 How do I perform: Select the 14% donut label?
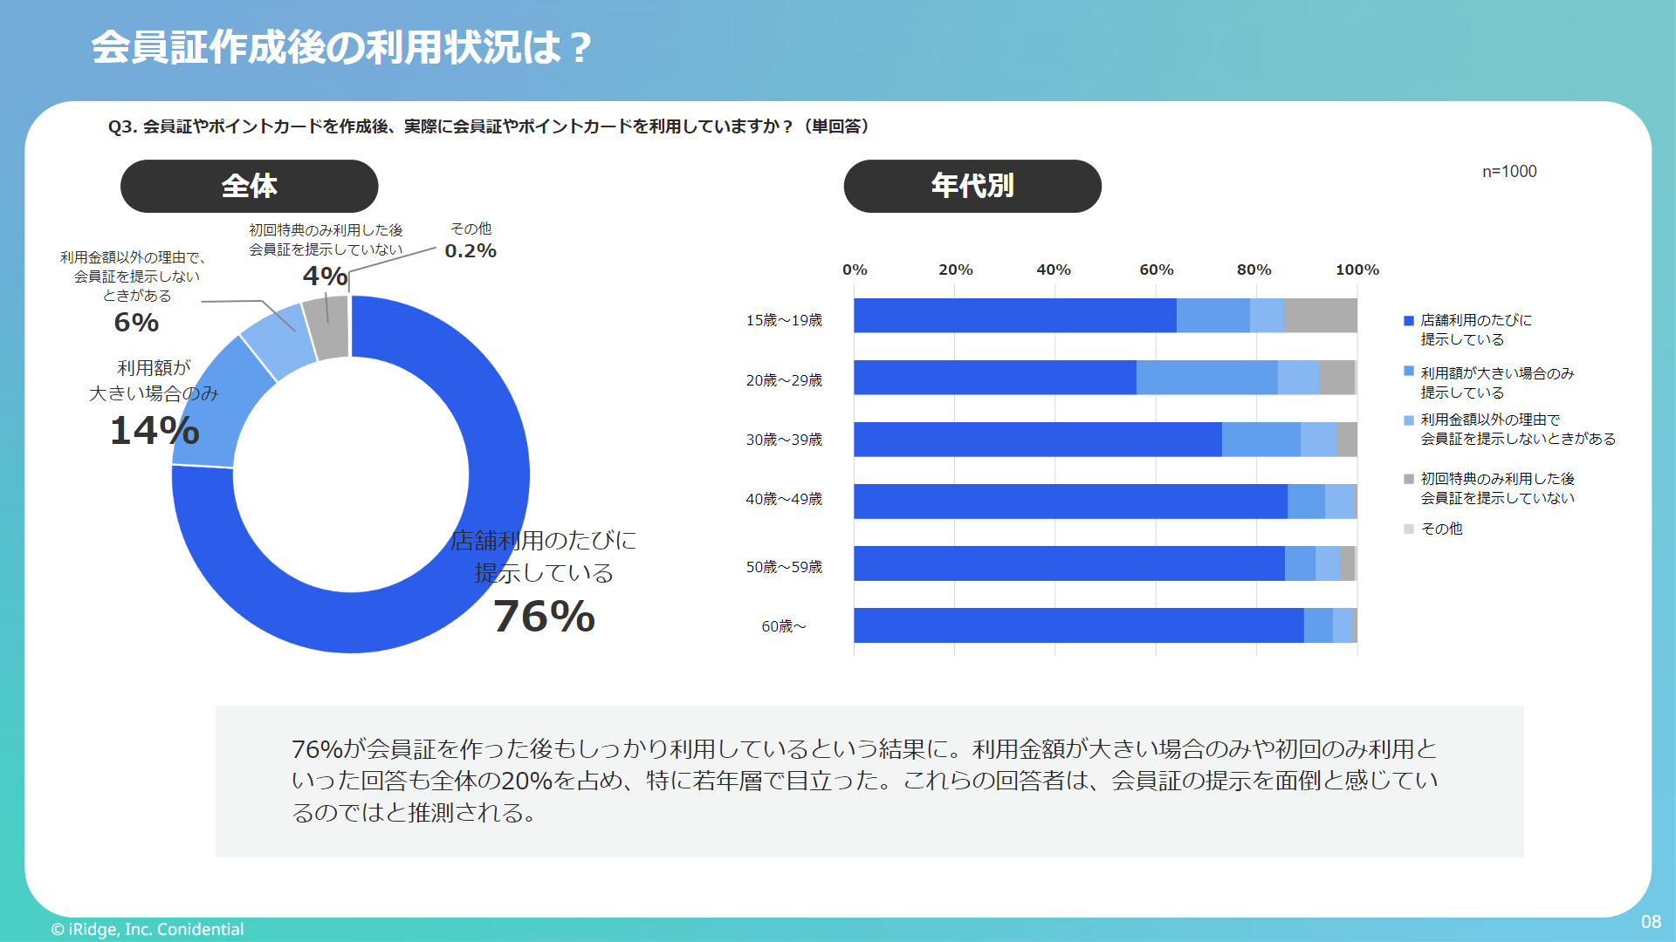[155, 430]
